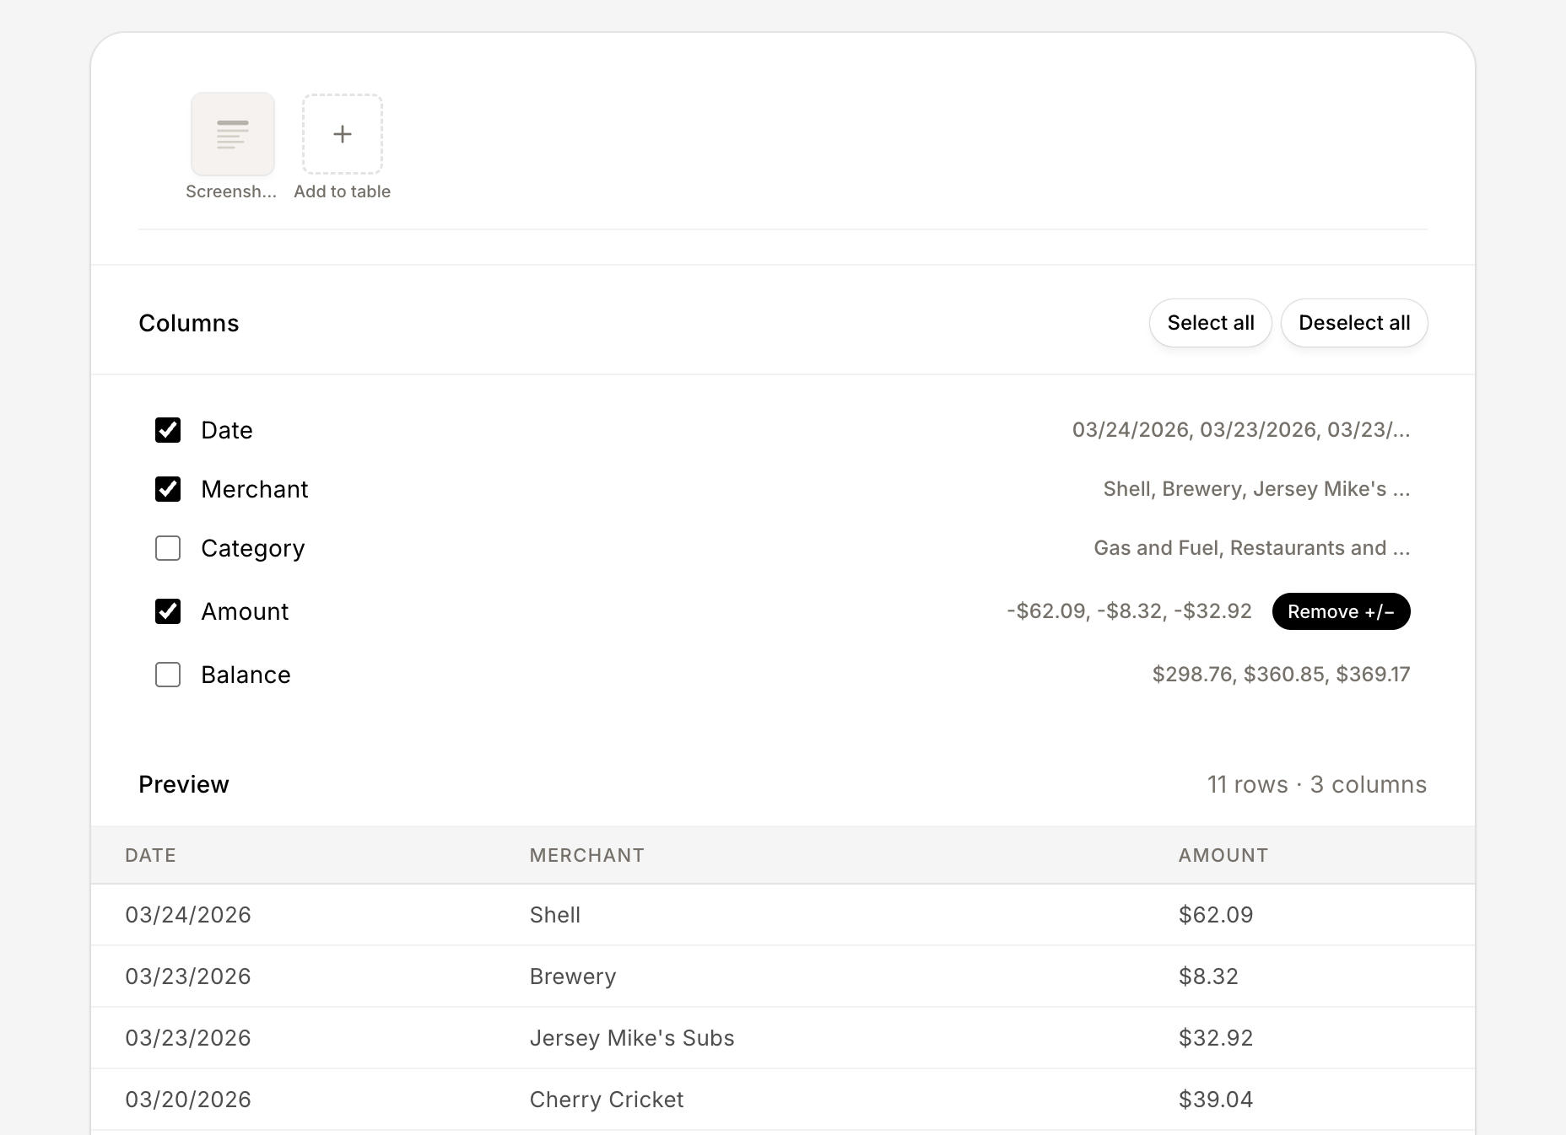This screenshot has height=1135, width=1566.
Task: Select the Cherry Cricket merchant cell
Action: [607, 1100]
